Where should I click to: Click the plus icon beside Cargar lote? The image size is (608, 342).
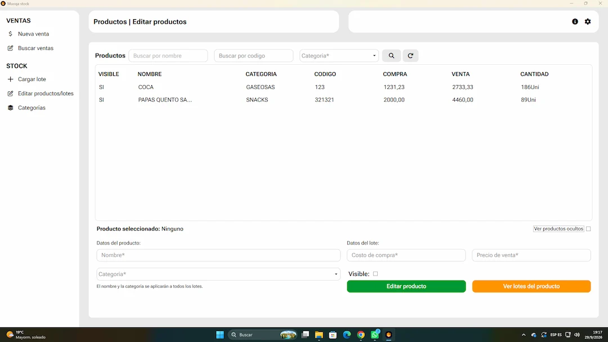(x=11, y=79)
